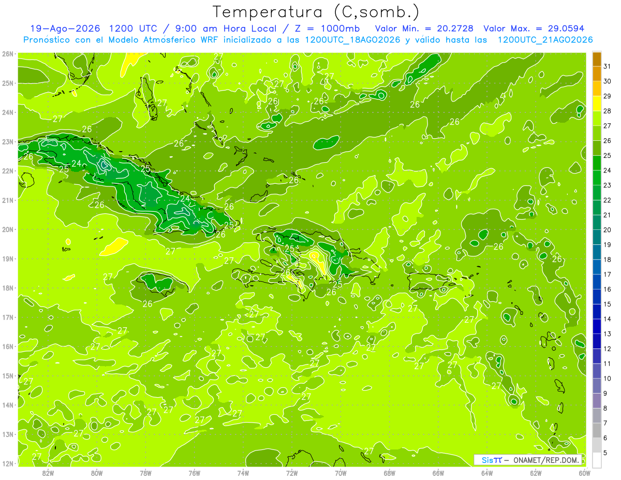
Task: Click the color scale label "20"
Action: click(x=607, y=230)
